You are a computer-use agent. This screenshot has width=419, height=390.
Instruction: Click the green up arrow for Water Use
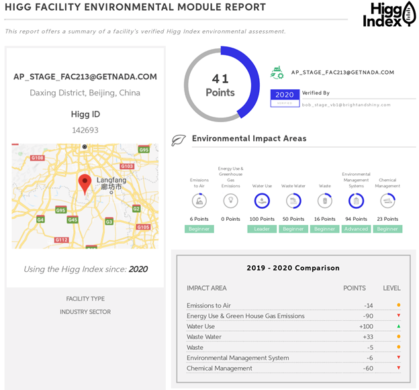398,326
